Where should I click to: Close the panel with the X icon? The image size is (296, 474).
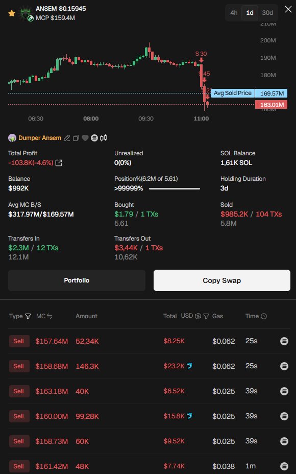pos(288,9)
